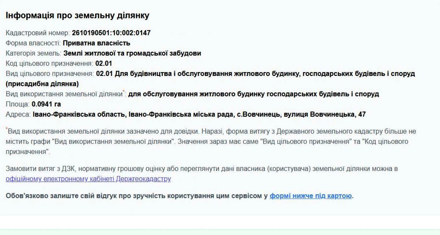Click the '(присадибна ділянка)' purpose description text

tap(42, 84)
